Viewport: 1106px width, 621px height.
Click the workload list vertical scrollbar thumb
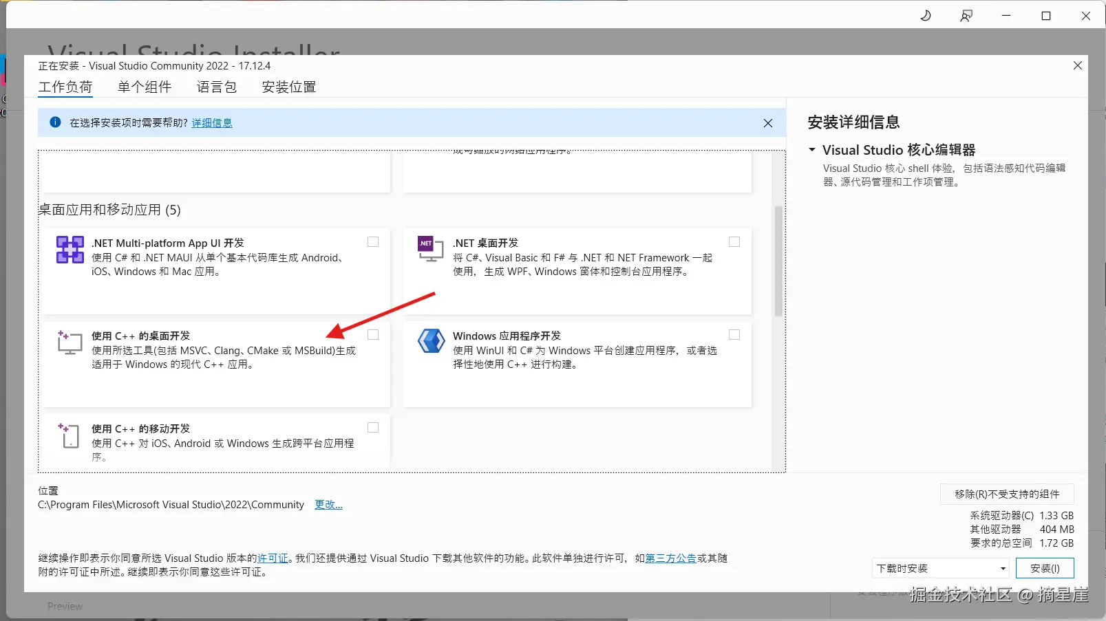778,261
